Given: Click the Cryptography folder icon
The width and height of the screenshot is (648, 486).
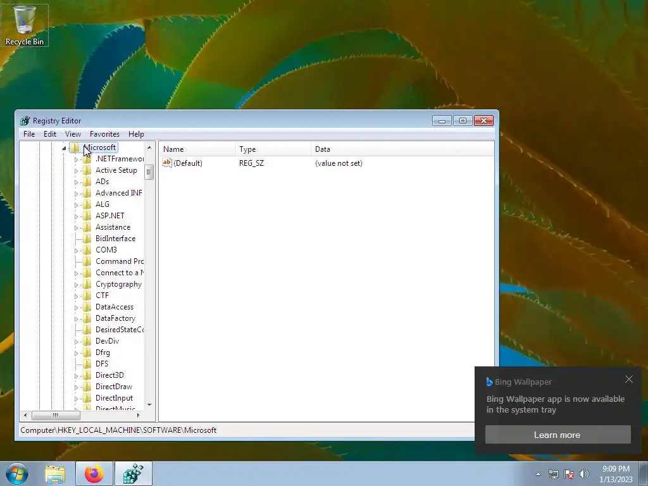Looking at the screenshot, I should click(87, 284).
